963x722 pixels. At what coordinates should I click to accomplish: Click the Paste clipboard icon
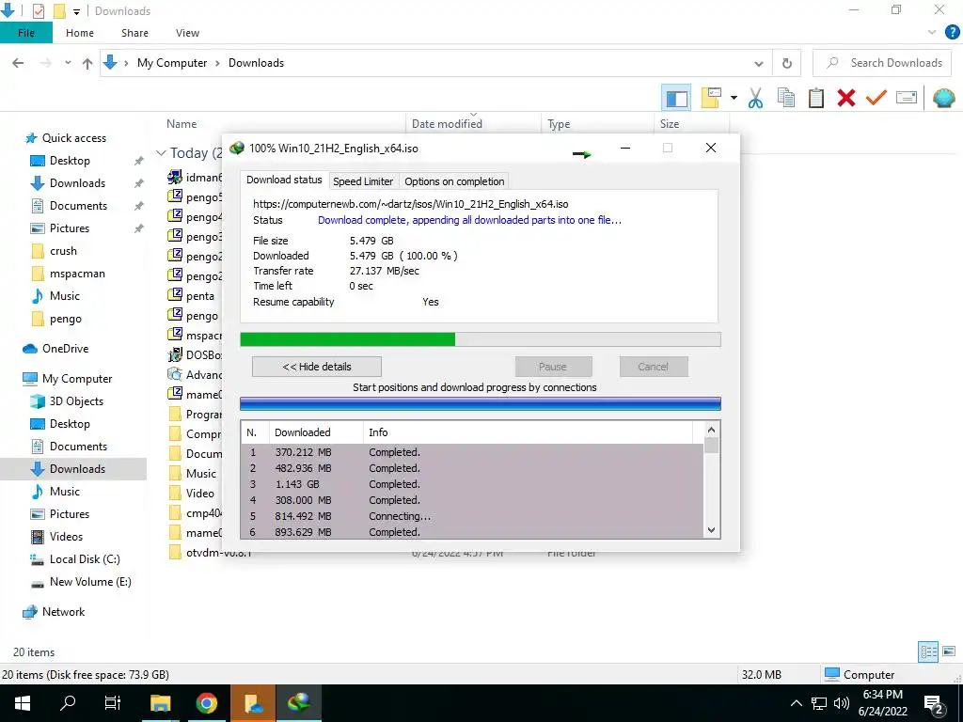coord(815,98)
